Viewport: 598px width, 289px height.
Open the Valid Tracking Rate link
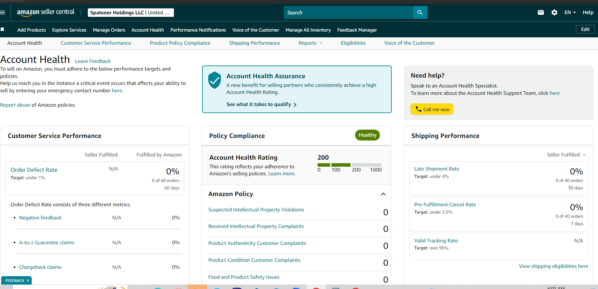point(436,241)
